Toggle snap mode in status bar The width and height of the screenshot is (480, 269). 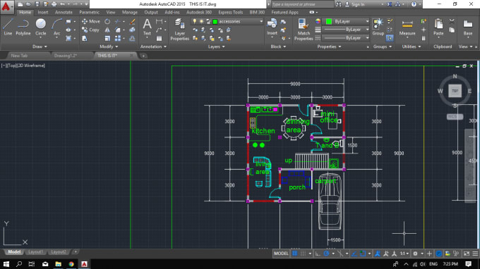click(303, 254)
